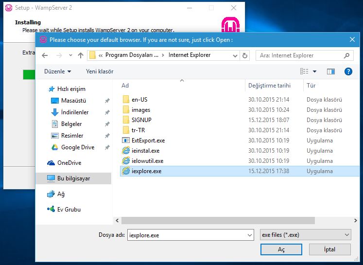Click the pin icon next to Masaüstü
Screen dimensions: 363x265
point(107,101)
